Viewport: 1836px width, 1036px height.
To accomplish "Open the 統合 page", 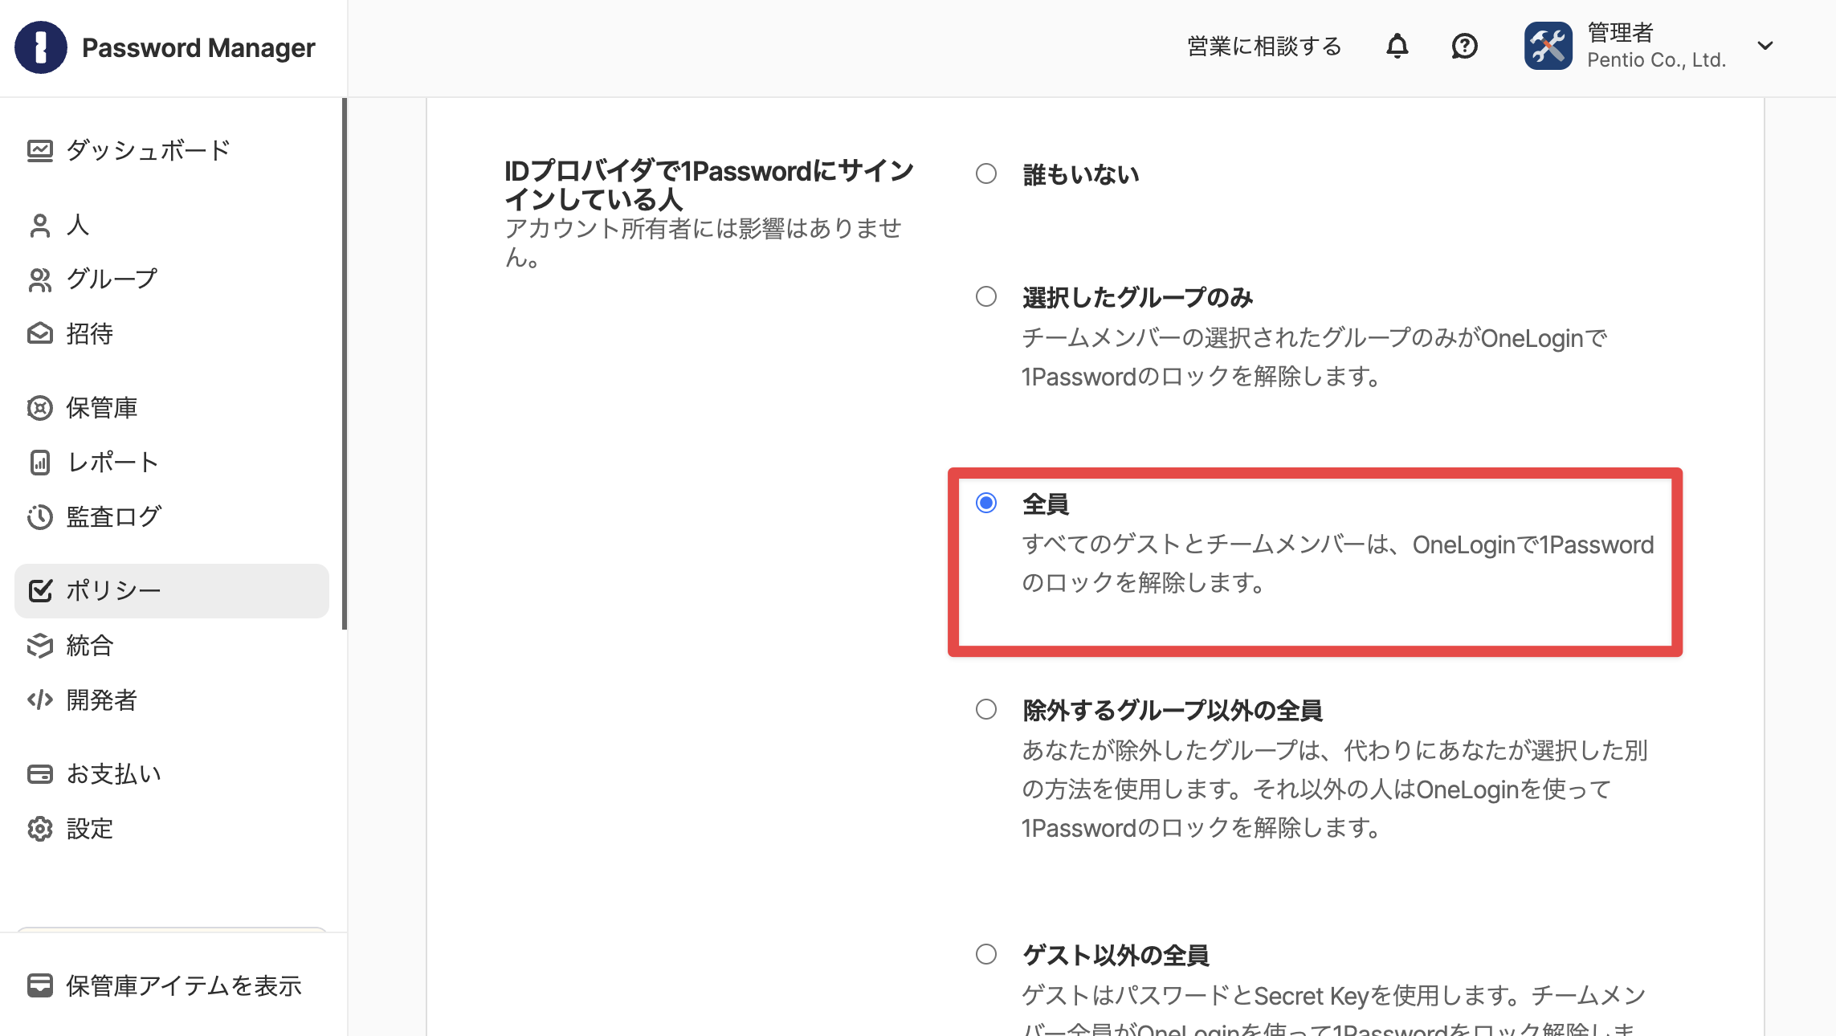I will pos(172,645).
